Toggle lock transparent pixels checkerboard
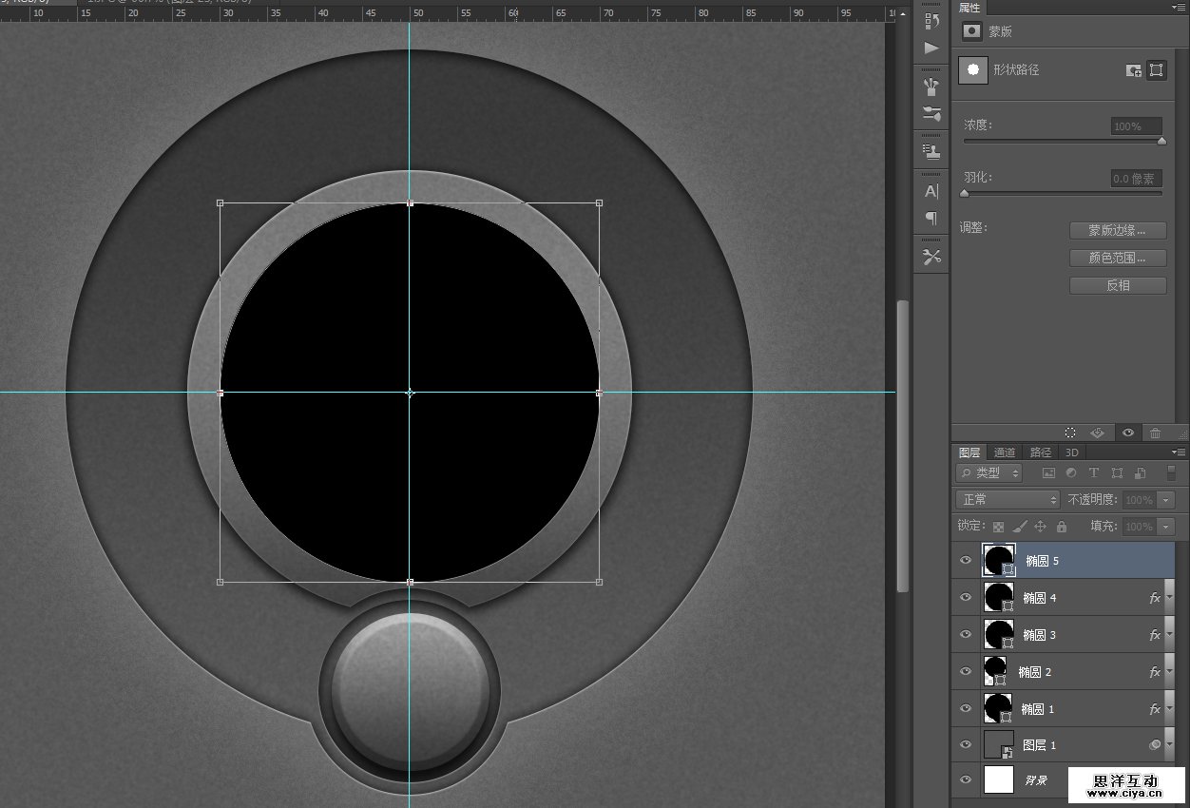The height and width of the screenshot is (808, 1190). coord(998,527)
